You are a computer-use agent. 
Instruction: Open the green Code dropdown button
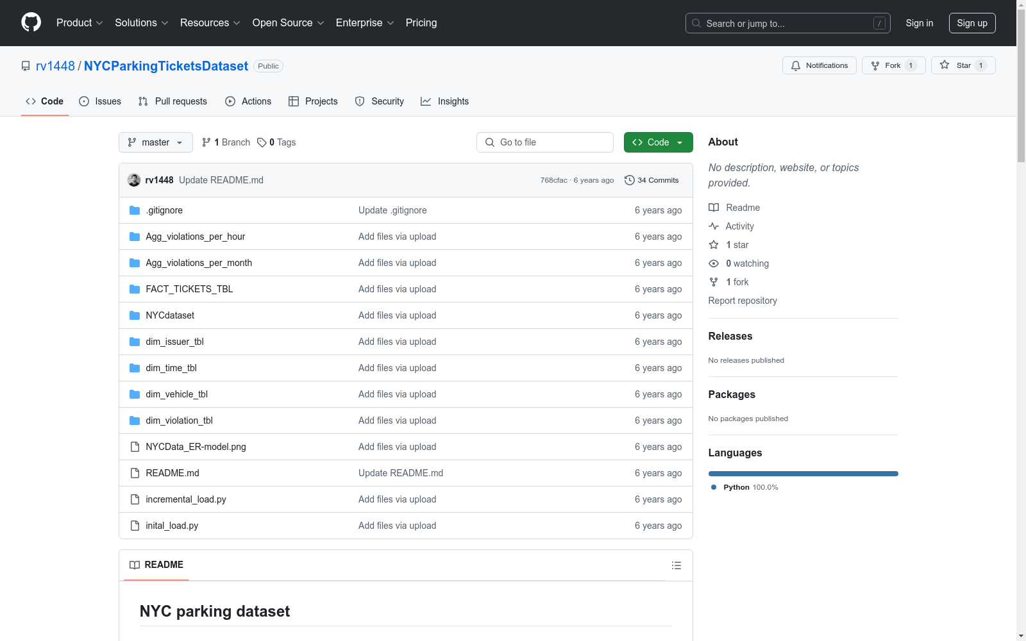pyautogui.click(x=658, y=142)
